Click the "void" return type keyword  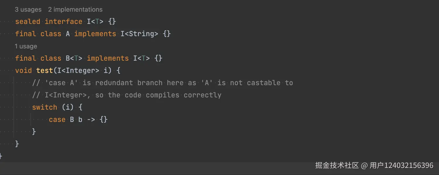coord(23,71)
